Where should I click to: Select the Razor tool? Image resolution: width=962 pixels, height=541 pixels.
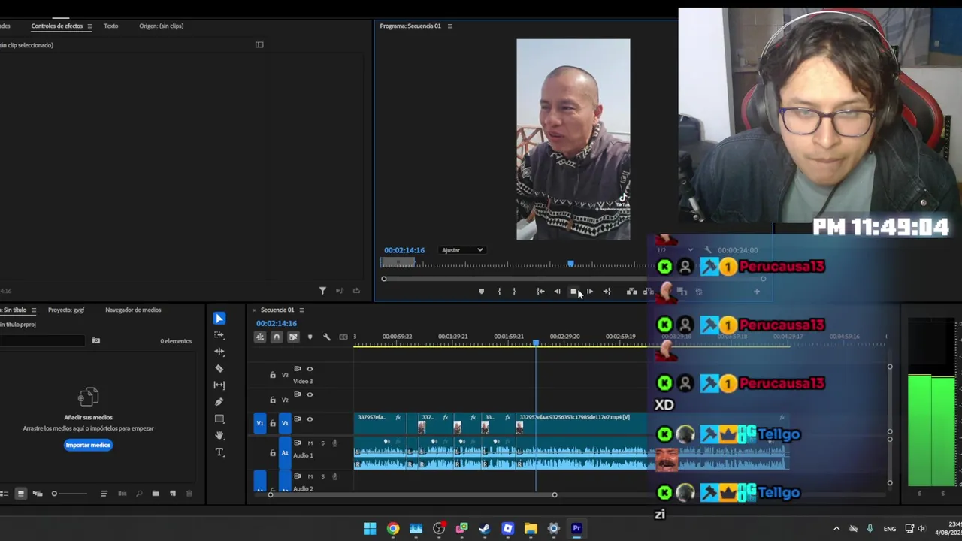pyautogui.click(x=219, y=368)
